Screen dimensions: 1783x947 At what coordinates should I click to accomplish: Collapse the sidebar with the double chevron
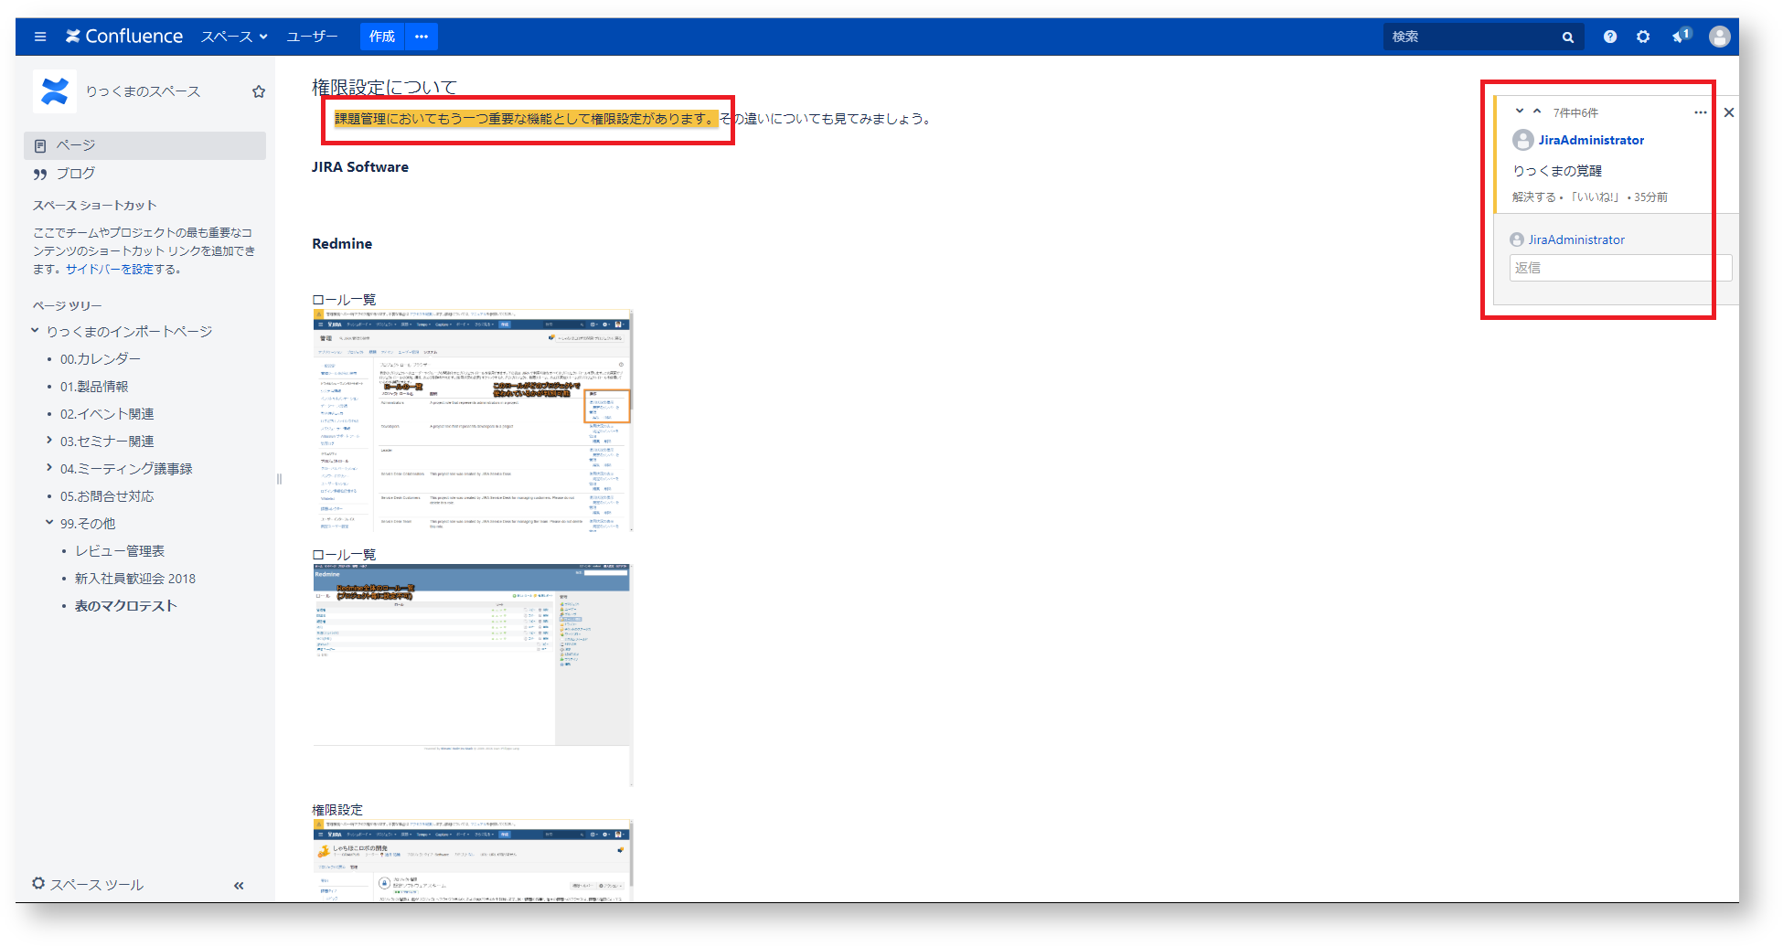[239, 885]
